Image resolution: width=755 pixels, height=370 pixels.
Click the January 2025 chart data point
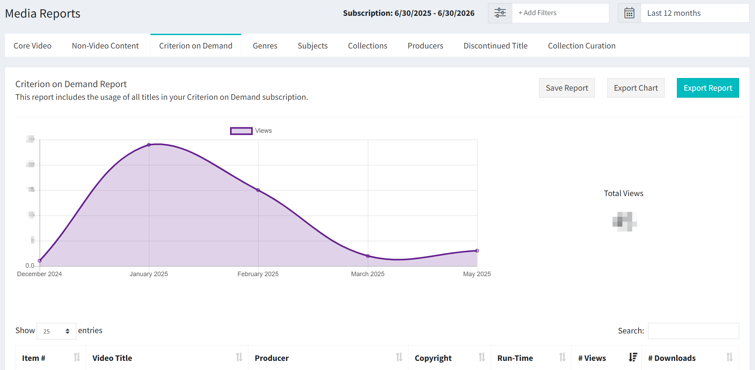tap(149, 145)
